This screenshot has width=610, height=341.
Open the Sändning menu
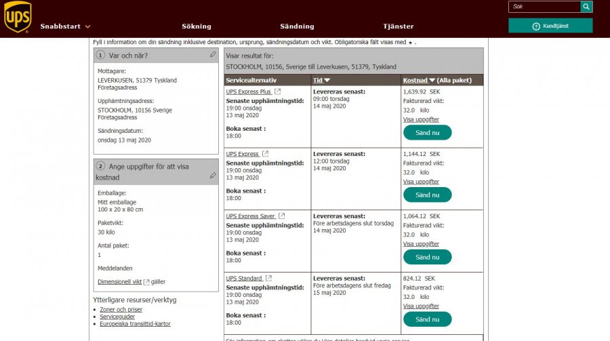tap(297, 26)
